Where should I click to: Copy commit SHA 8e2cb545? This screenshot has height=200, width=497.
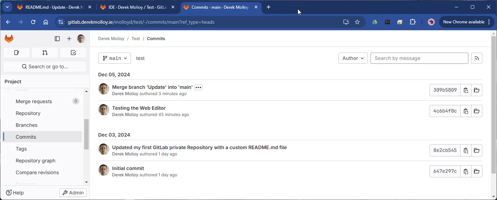point(466,151)
